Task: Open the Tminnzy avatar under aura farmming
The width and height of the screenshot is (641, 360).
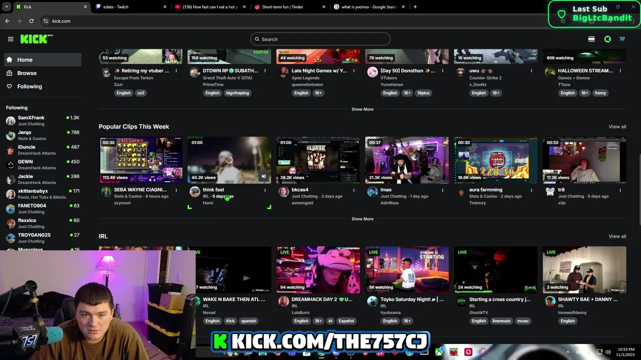Action: tap(461, 192)
